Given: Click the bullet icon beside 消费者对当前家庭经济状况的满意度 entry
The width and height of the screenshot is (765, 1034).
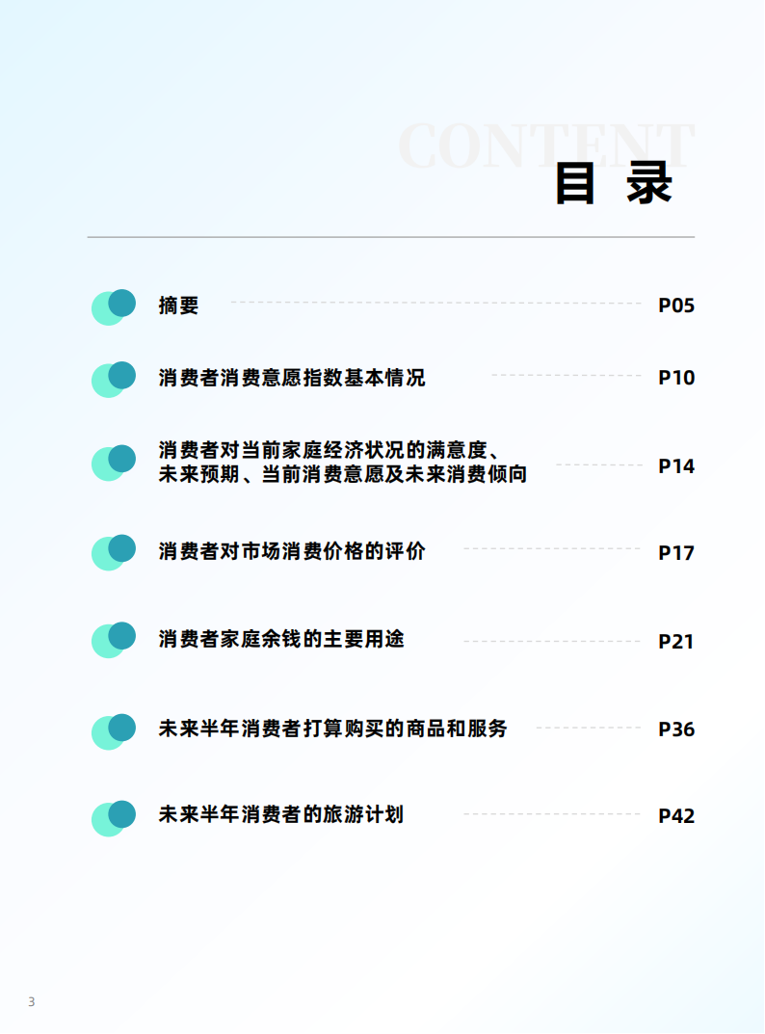Looking at the screenshot, I should pyautogui.click(x=113, y=463).
